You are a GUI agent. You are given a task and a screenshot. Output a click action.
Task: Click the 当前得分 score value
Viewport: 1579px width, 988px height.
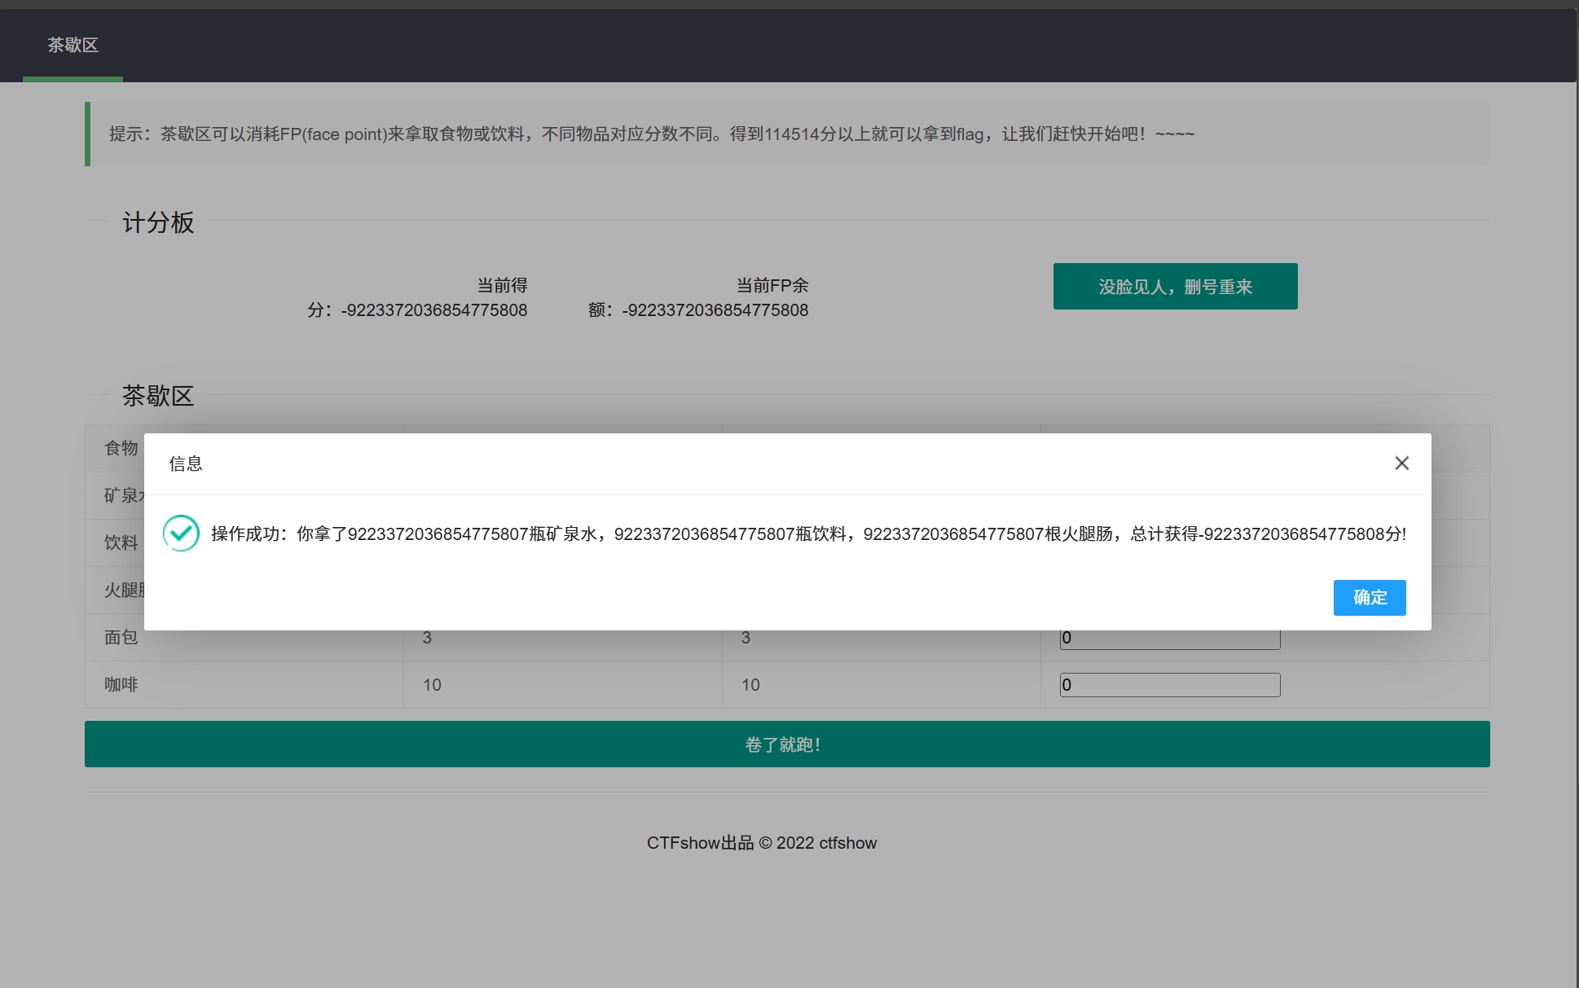point(433,310)
